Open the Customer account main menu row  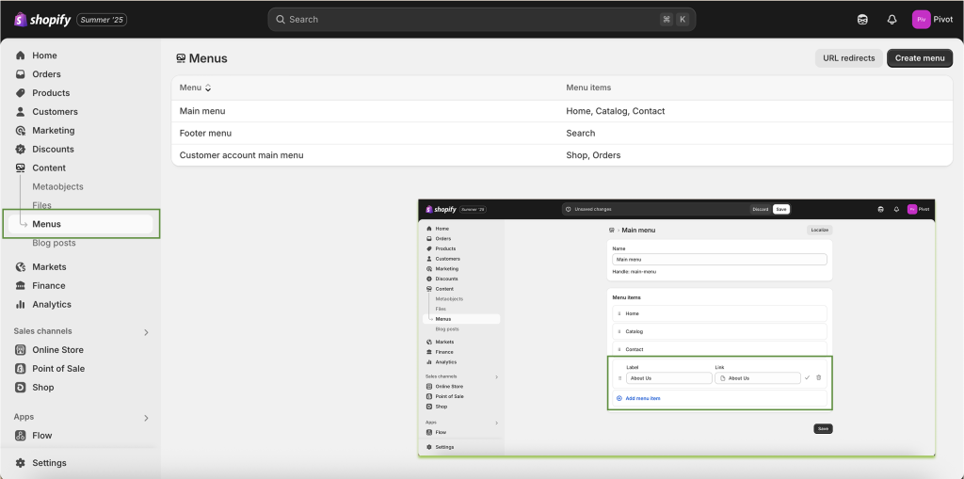562,155
